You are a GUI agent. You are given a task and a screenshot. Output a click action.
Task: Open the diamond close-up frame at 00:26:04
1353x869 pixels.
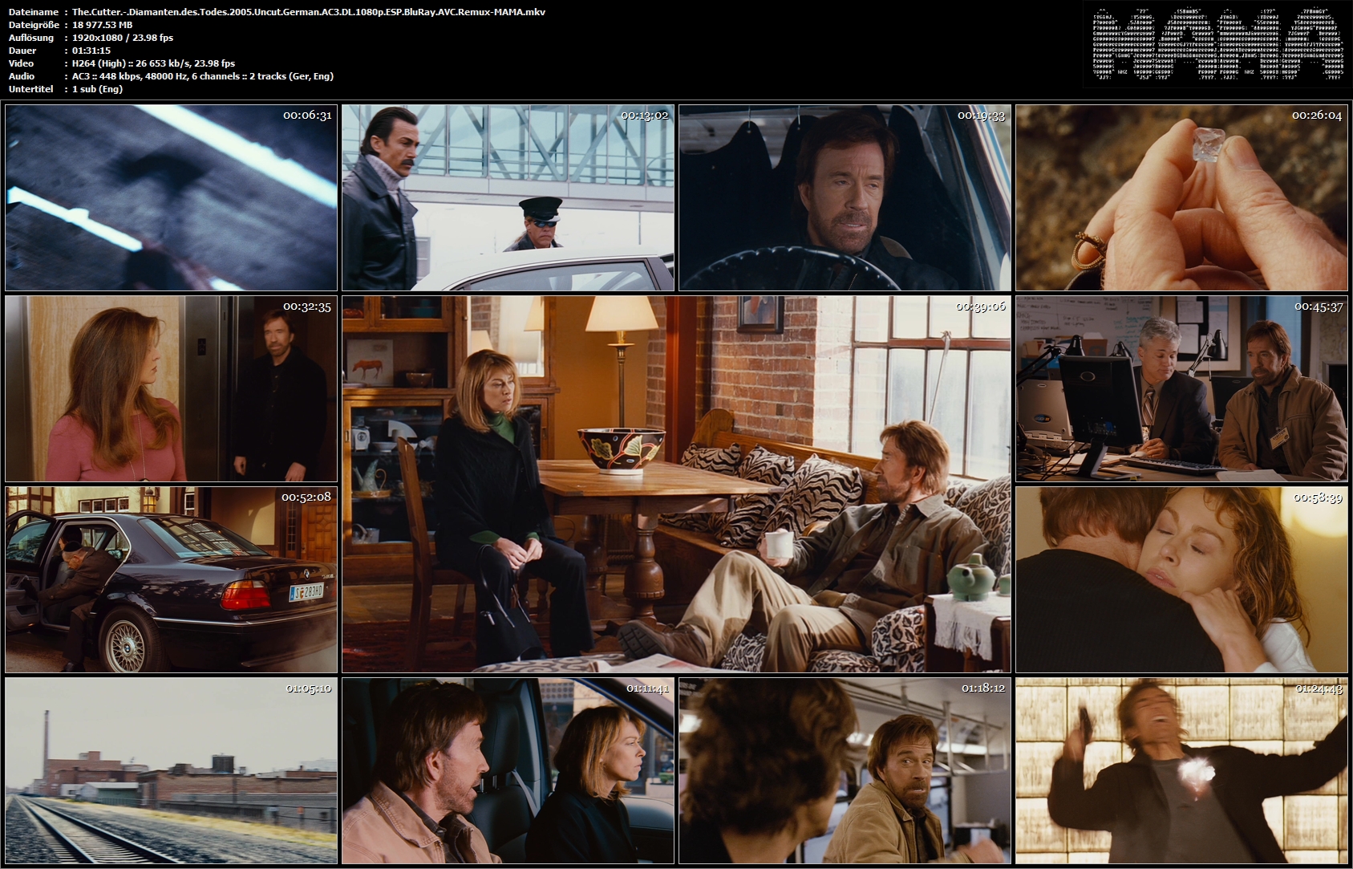[x=1181, y=197]
